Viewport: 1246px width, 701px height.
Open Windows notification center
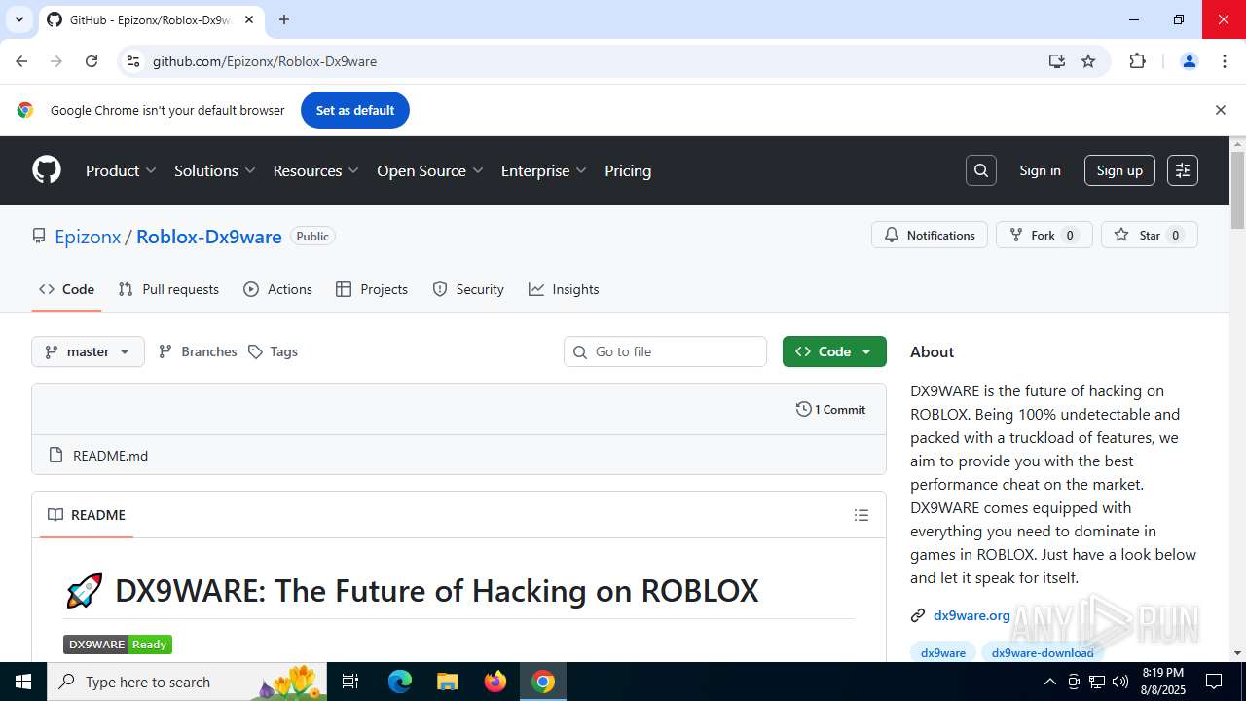[1214, 682]
